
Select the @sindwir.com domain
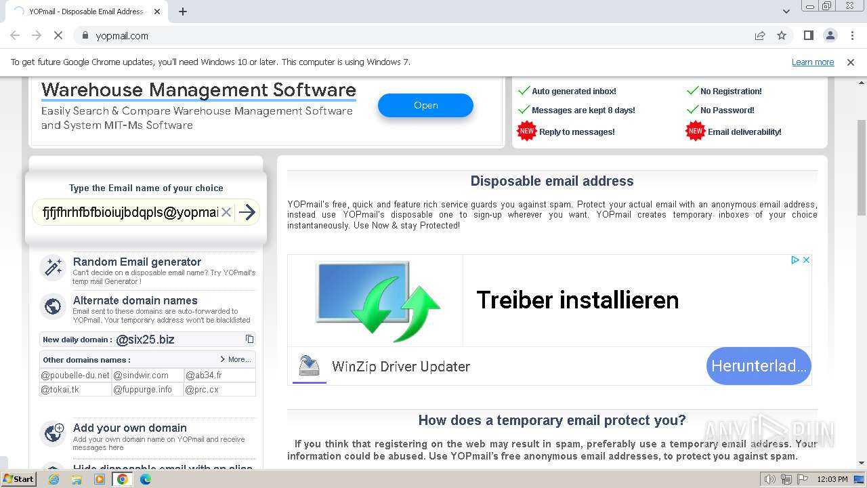(x=147, y=375)
